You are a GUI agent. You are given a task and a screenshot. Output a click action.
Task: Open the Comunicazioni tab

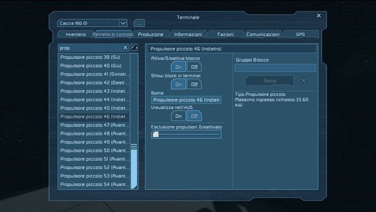[x=263, y=34]
